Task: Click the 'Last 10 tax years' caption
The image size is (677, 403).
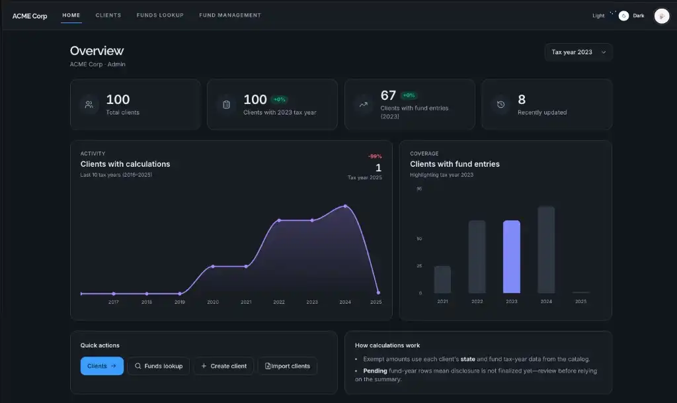Action: click(x=116, y=175)
